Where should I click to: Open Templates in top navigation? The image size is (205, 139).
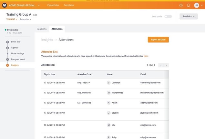coord(69,5)
